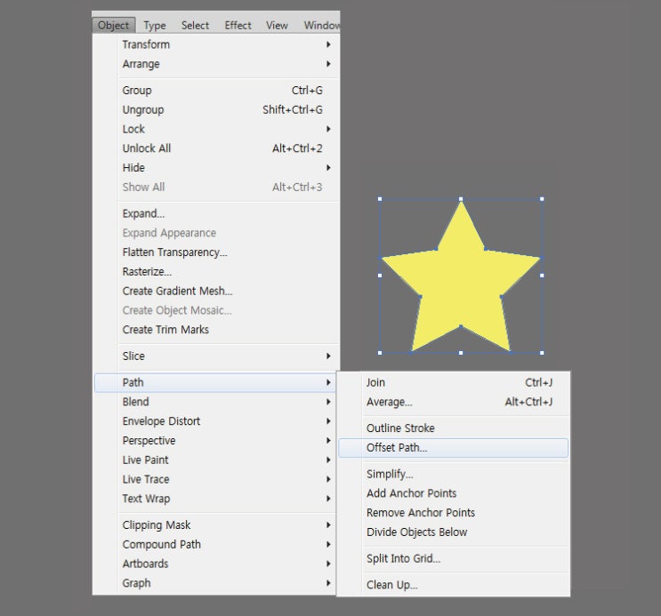The image size is (661, 616).
Task: Expand the Clipping Mask submenu
Action: (215, 525)
